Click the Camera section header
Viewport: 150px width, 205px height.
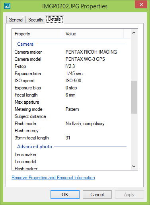coord(25,44)
